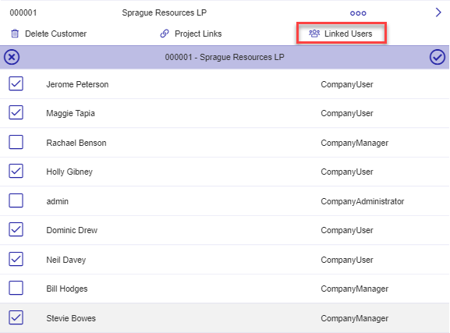Click the chain link icon for Project Links
Screen dimensions: 450x333
pos(165,34)
